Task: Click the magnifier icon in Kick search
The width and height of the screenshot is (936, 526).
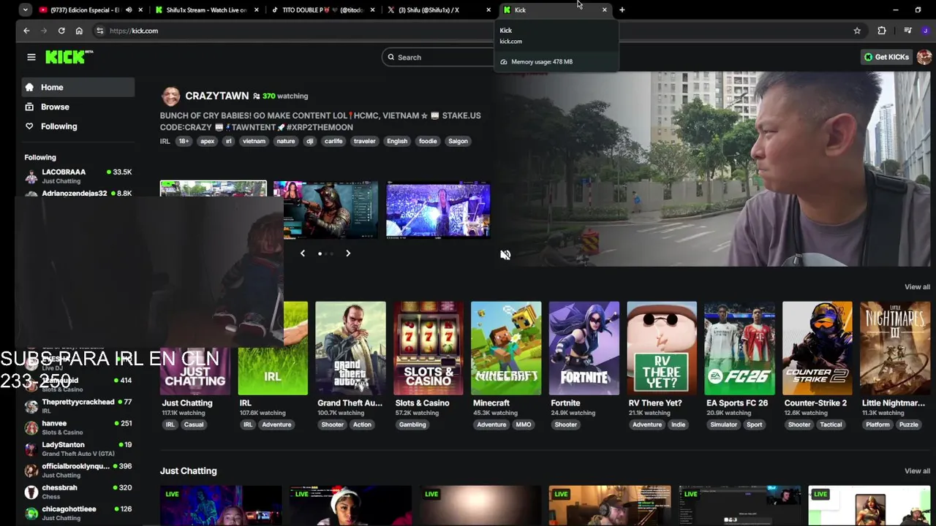Action: 391,57
